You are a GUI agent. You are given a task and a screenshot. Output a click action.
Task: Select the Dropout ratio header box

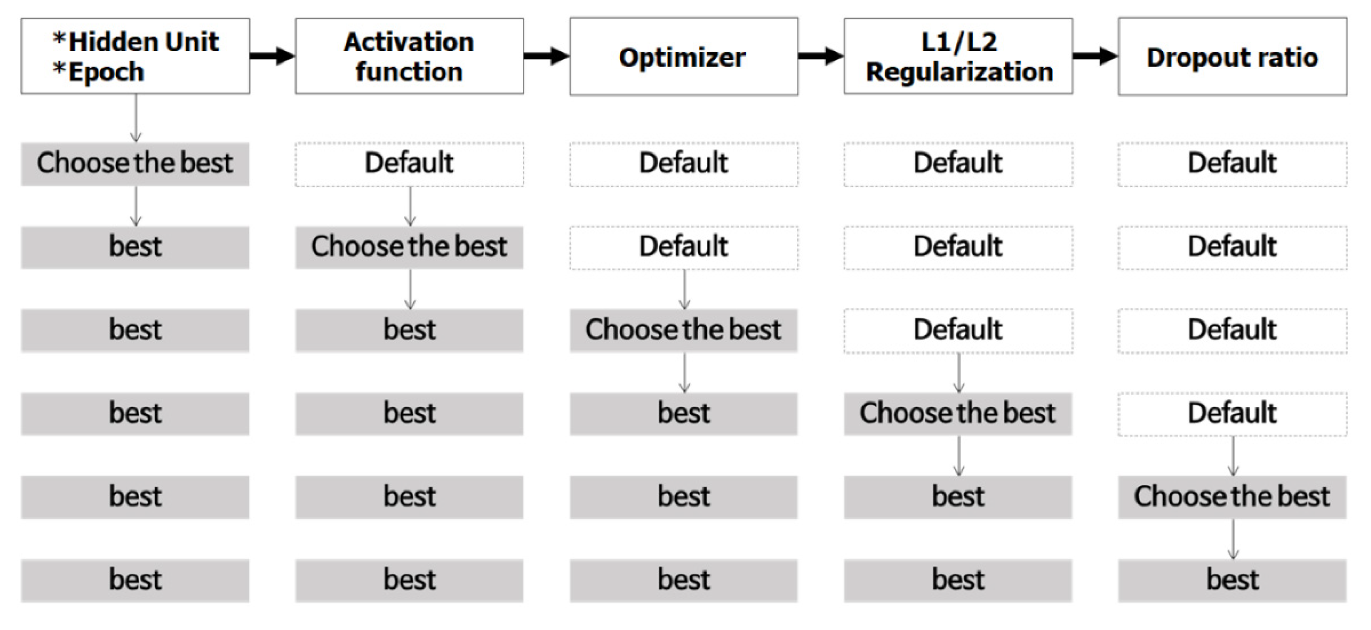[1233, 56]
